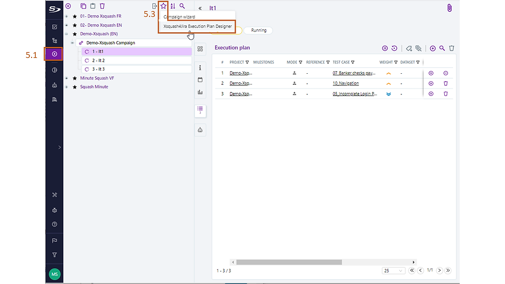Collapse the tree panel with double chevron
Image resolution: width=505 pixels, height=284 pixels.
[200, 8]
